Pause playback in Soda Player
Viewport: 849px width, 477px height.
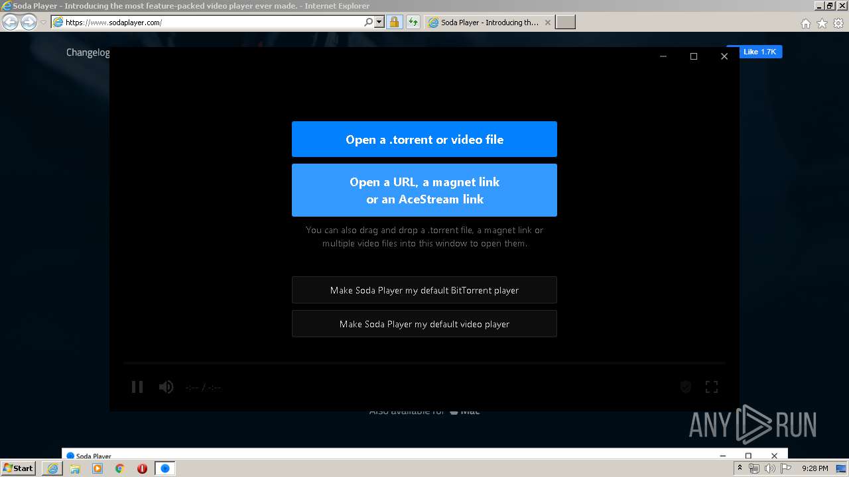(137, 387)
